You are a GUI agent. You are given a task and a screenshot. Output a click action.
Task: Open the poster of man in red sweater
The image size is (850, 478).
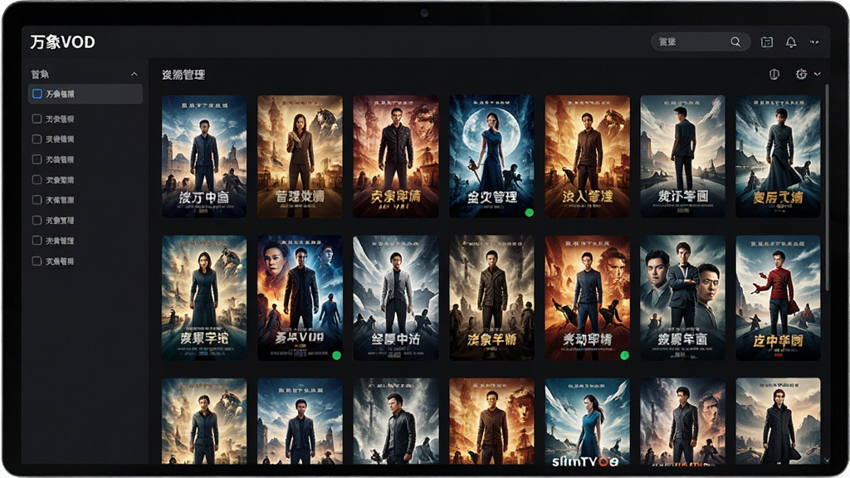point(778,298)
